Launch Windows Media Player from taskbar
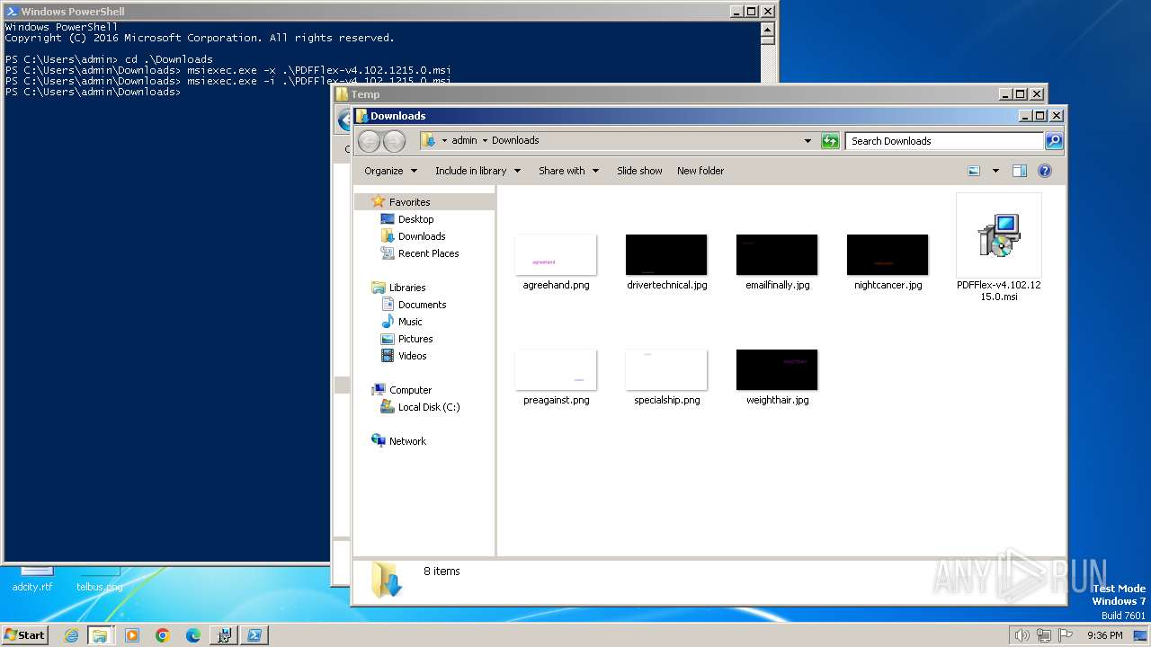Image resolution: width=1151 pixels, height=647 pixels. 132,635
